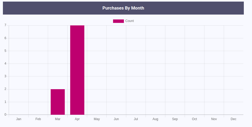The image size is (252, 127).
Task: Toggle the Count legend label
Action: coord(129,21)
